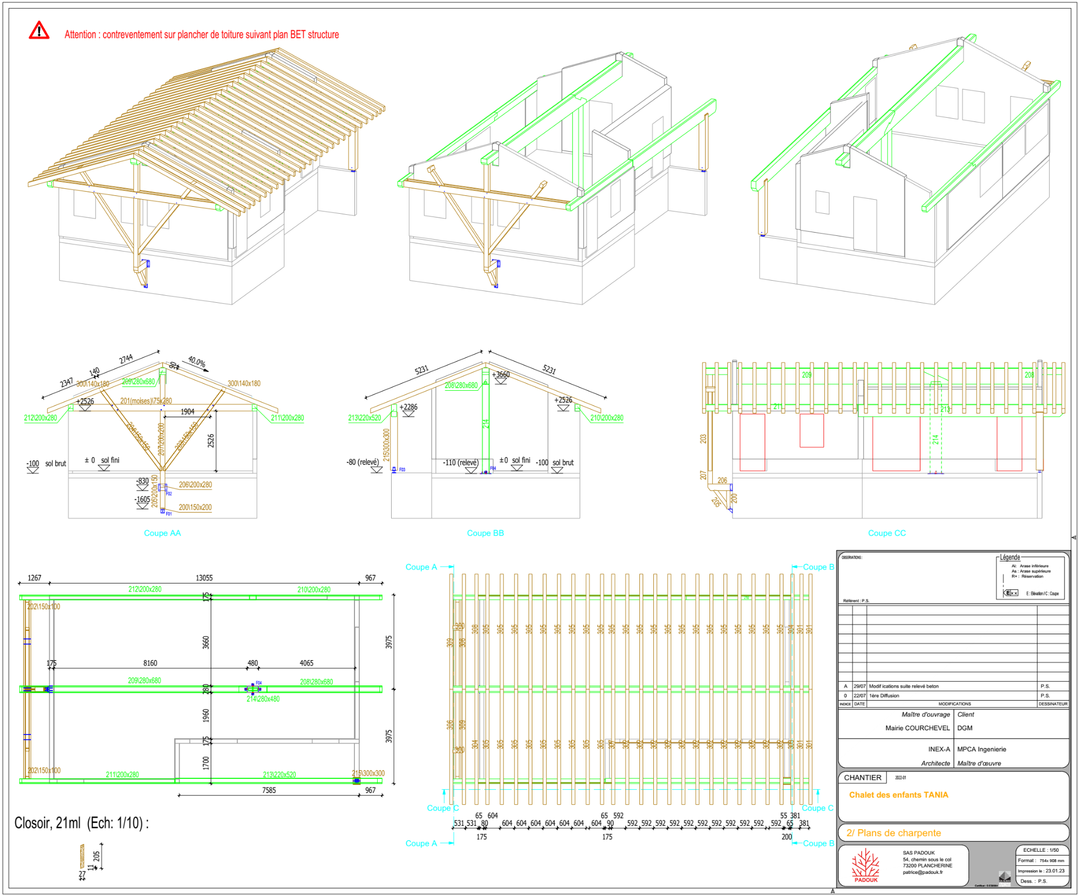
Task: Click the '40.0%' roof slope annotation
Action: click(197, 362)
